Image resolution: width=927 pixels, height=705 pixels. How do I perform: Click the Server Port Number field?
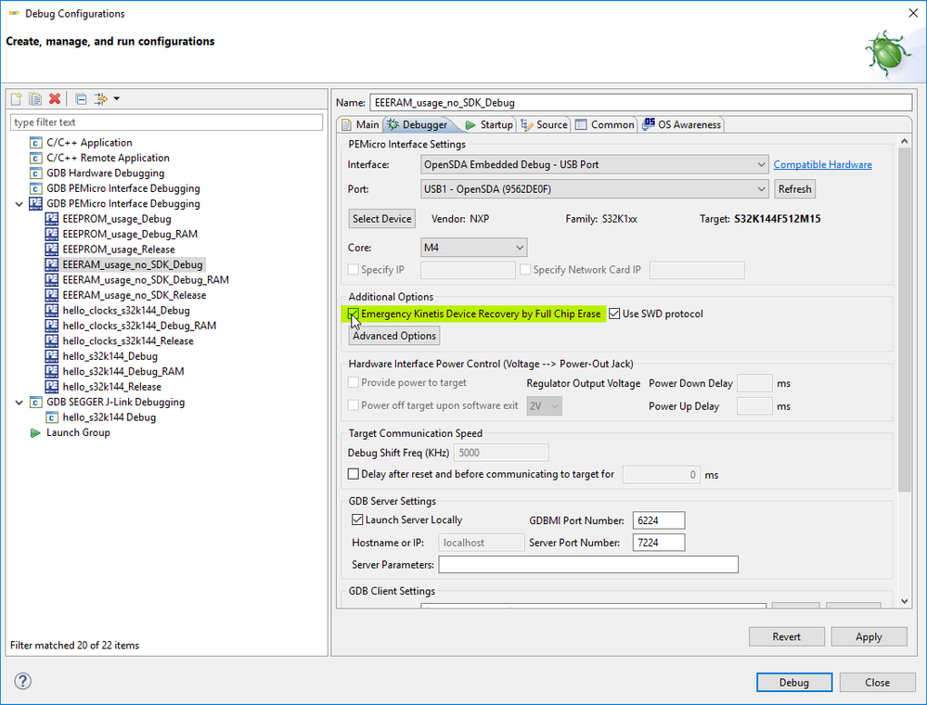tap(659, 543)
